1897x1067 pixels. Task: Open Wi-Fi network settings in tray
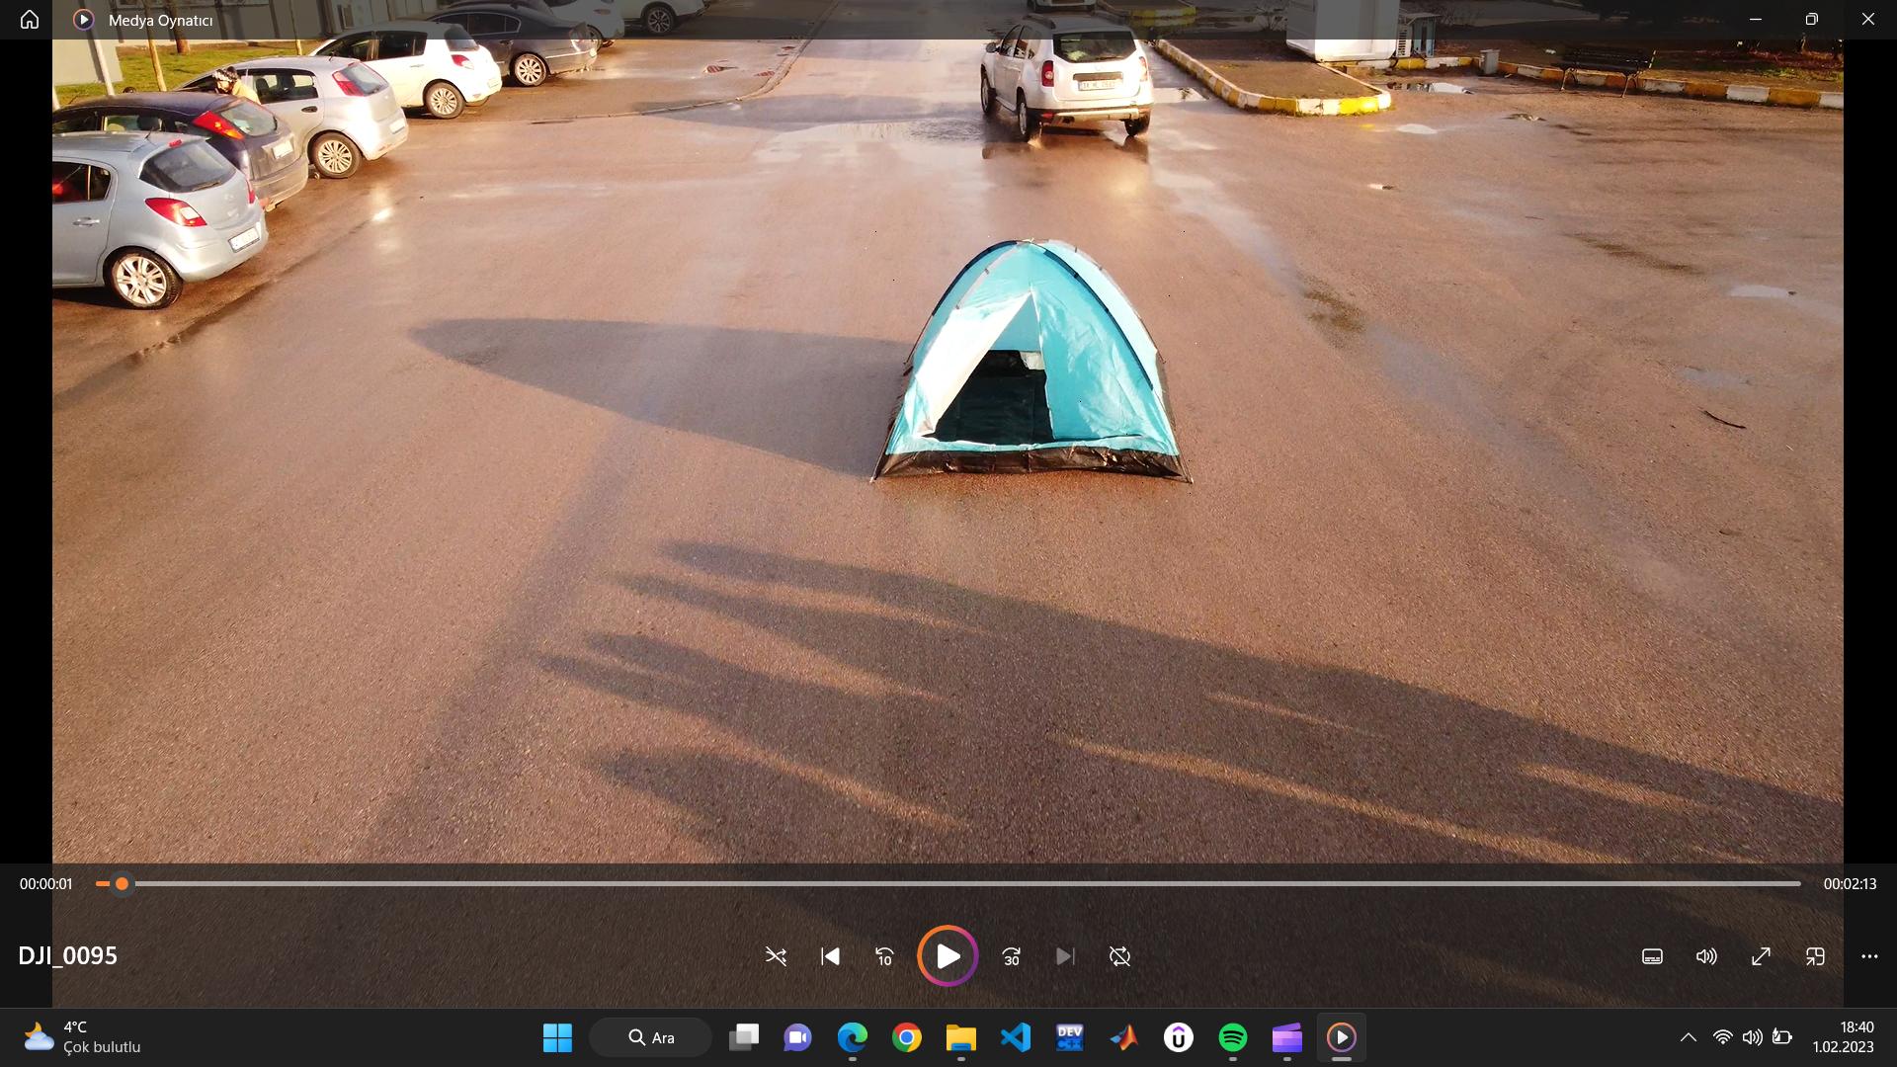click(x=1723, y=1037)
